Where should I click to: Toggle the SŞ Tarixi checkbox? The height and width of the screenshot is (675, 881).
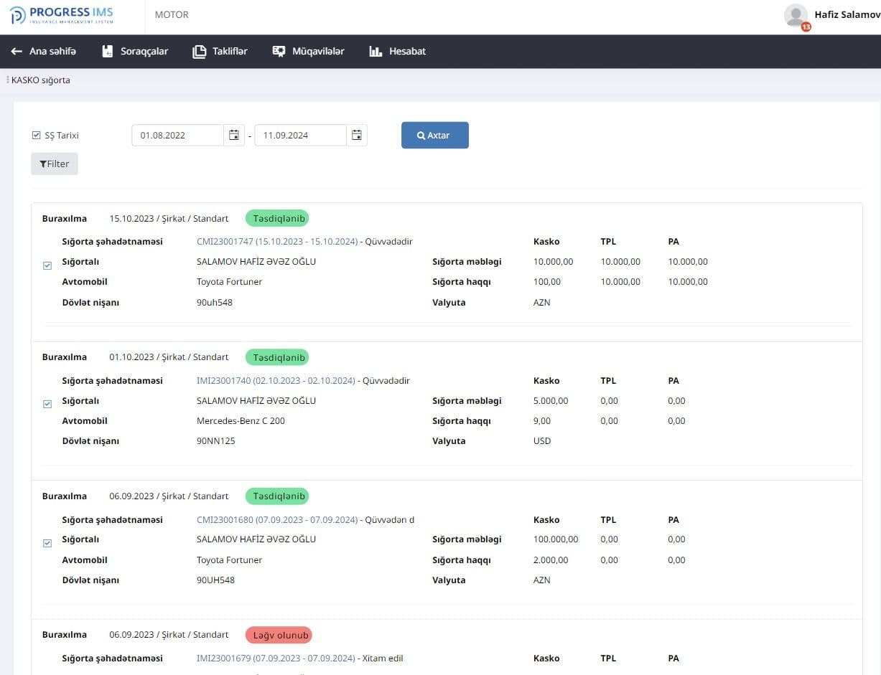coord(37,136)
